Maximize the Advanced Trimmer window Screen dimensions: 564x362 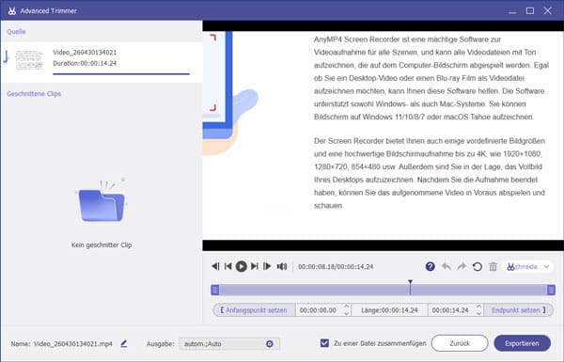(530, 10)
